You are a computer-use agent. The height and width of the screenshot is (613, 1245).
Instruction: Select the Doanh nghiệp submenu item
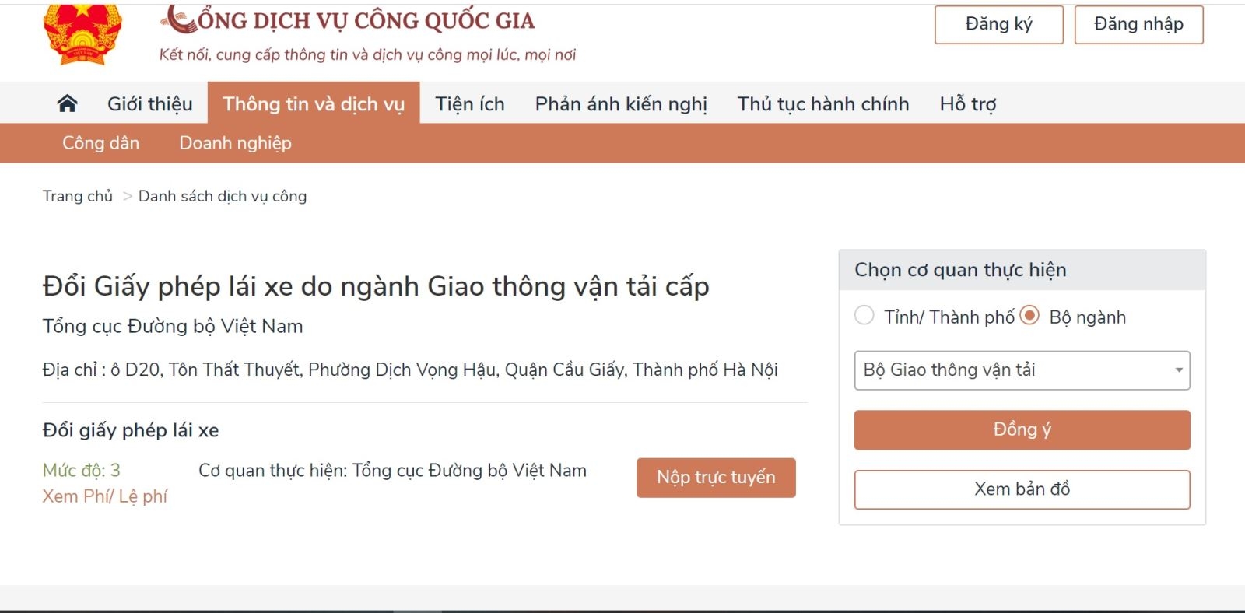coord(236,143)
